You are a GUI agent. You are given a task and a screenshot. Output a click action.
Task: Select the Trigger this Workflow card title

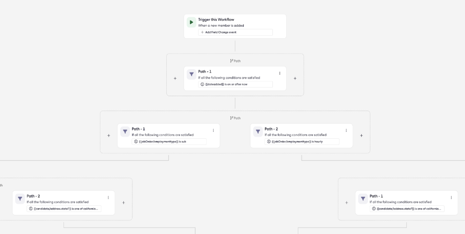tap(216, 20)
